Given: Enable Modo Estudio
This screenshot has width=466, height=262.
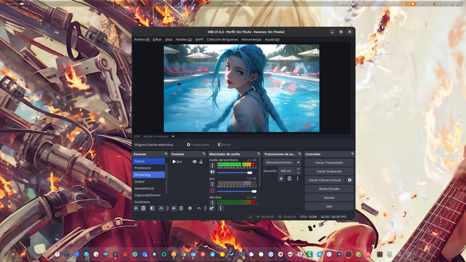Looking at the screenshot, I should coord(329,189).
